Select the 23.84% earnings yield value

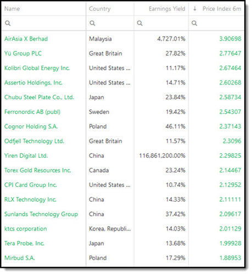175,97
